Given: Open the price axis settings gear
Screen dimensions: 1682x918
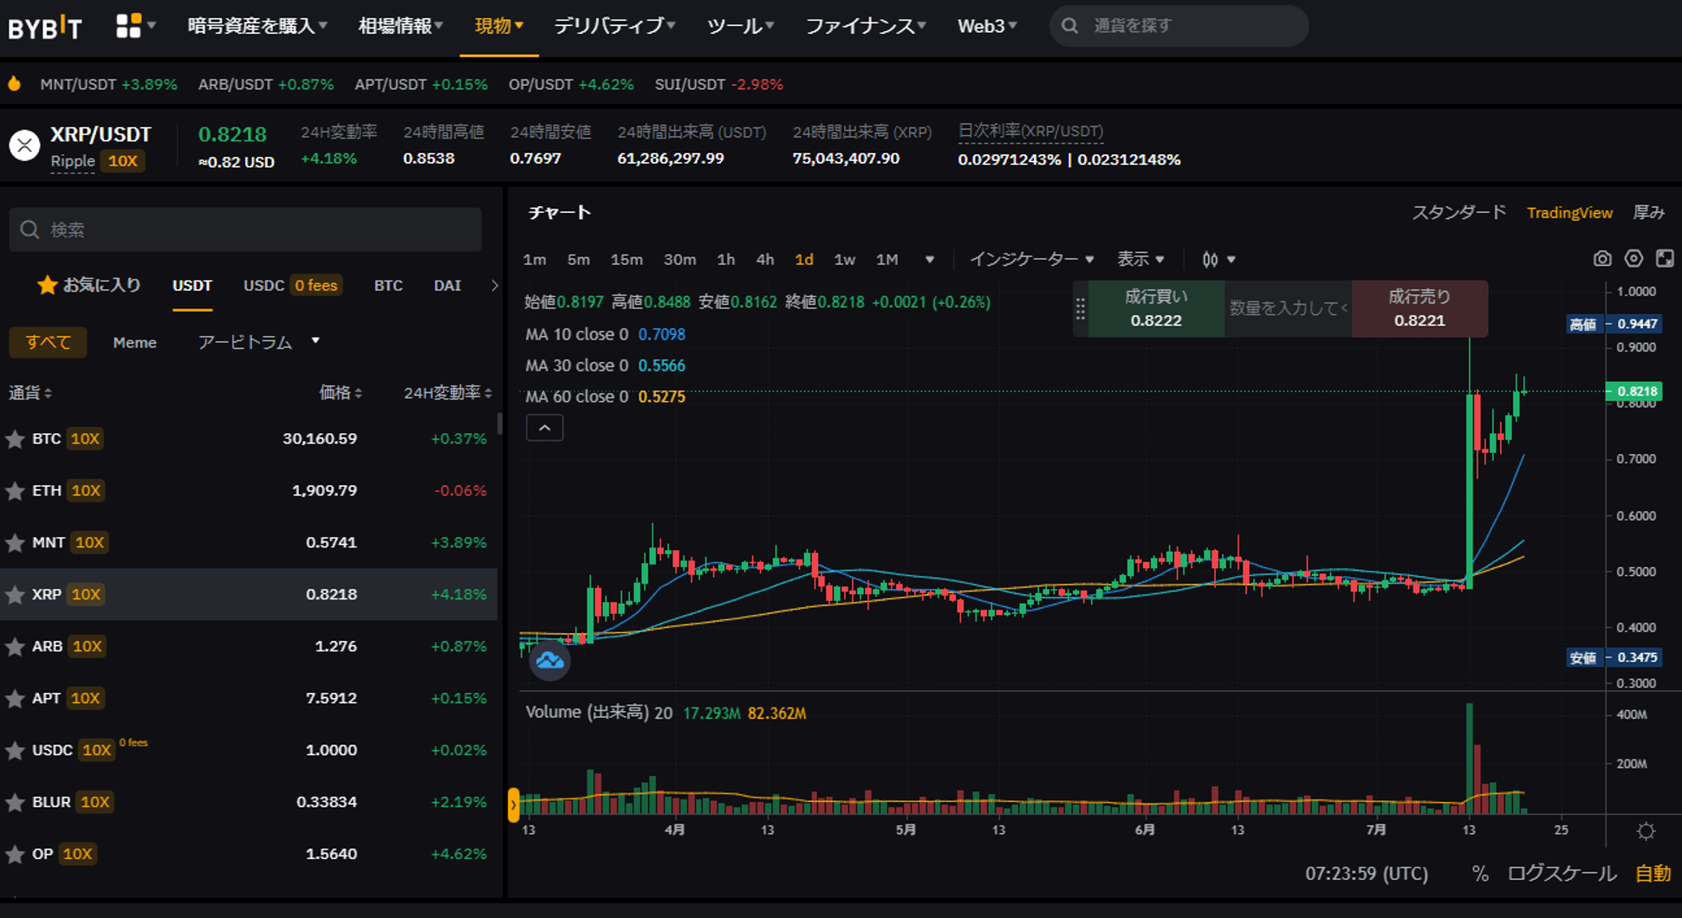Looking at the screenshot, I should pos(1646,831).
